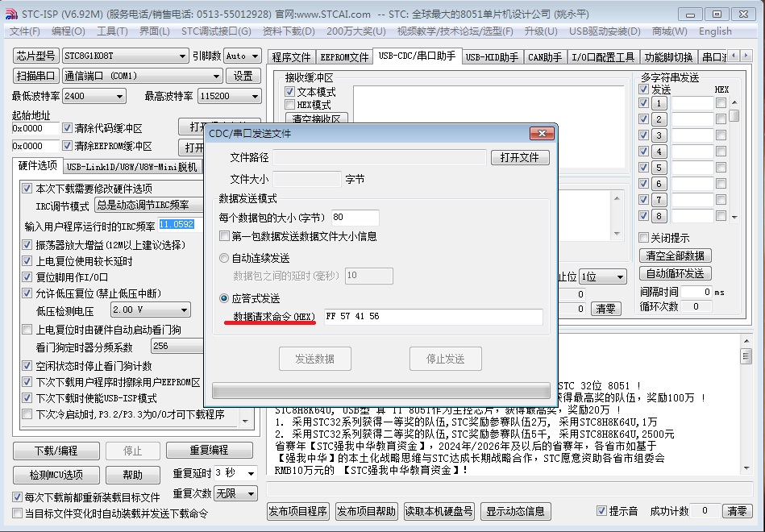Click the 清空全部数据 button
Image resolution: width=765 pixels, height=532 pixels.
tap(676, 256)
